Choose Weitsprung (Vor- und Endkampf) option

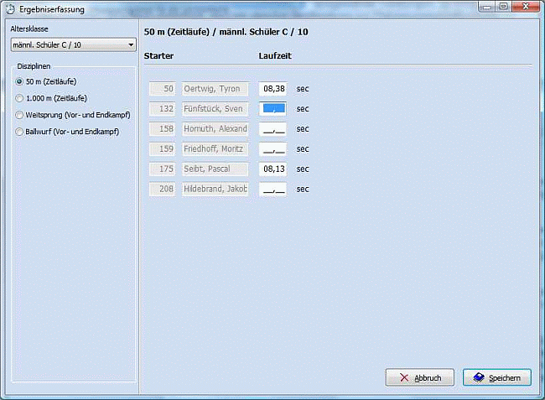(19, 115)
